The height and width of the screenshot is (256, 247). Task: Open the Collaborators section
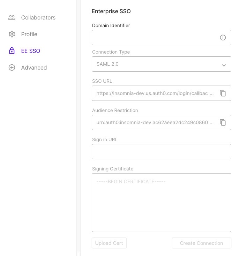click(x=32, y=17)
